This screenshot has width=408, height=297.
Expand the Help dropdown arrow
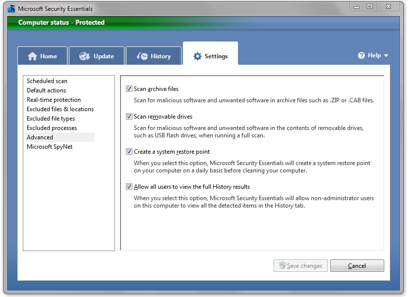386,55
